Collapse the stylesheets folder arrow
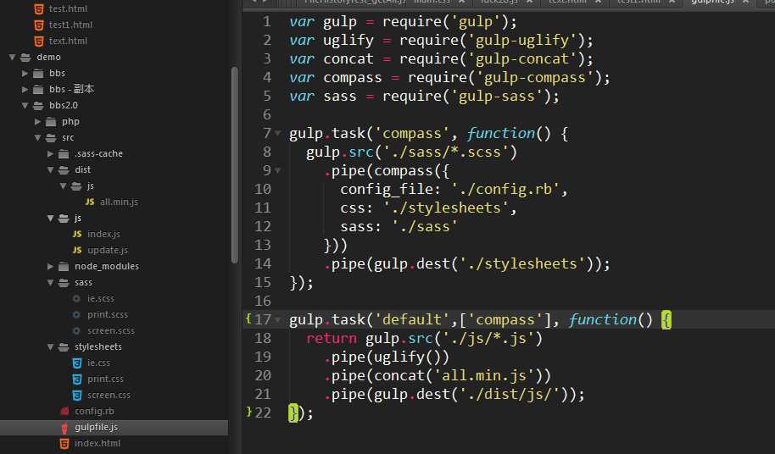The height and width of the screenshot is (454, 775). [x=50, y=347]
